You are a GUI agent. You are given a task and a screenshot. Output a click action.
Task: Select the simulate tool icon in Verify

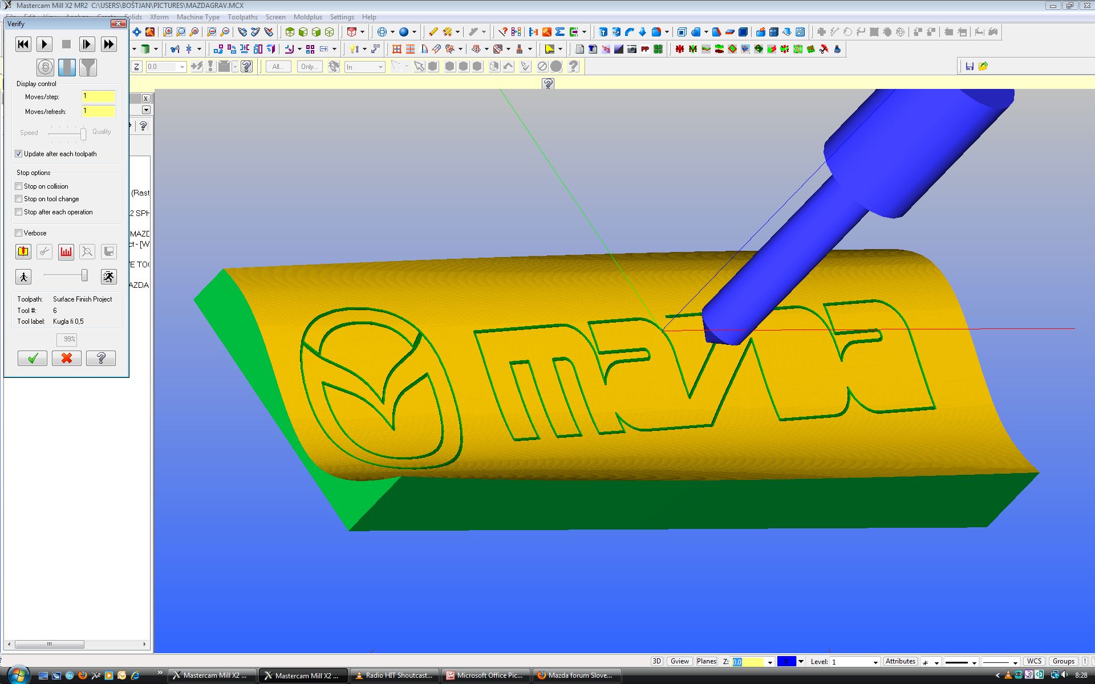(67, 67)
